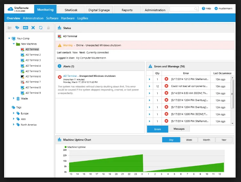The width and height of the screenshot is (241, 182).
Task: Click the AD Terminal 6 machine warning icon
Action: click(22, 77)
